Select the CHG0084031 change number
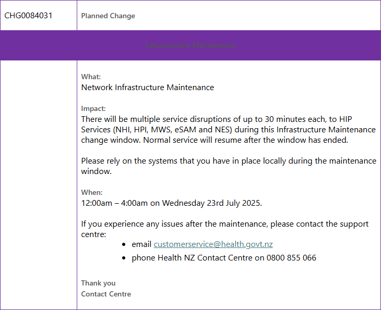Viewport: 381px width, 310px height. pyautogui.click(x=28, y=16)
